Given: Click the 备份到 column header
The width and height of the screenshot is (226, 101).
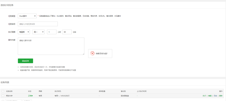Looking at the screenshot, I should pos(123,91).
